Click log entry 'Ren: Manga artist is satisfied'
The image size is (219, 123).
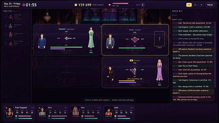point(193,86)
